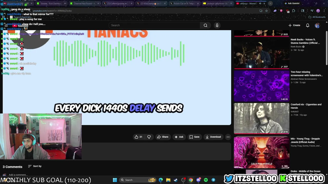Open Windows Start menu
This screenshot has width=328, height=184.
click(x=115, y=180)
